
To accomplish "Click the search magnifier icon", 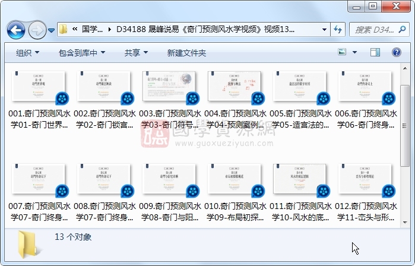I will click(x=403, y=29).
